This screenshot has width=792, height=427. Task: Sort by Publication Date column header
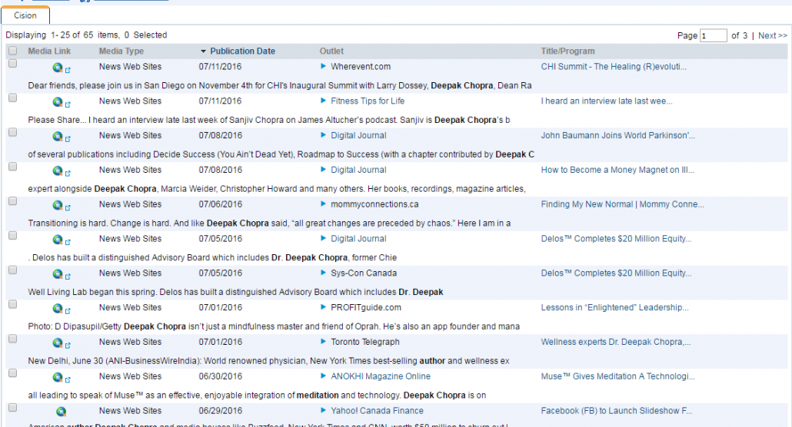tap(242, 51)
